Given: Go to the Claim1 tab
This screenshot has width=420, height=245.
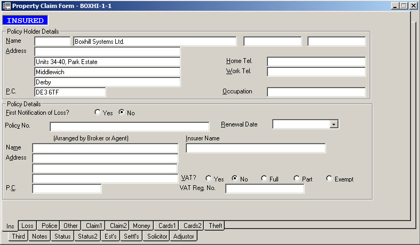Looking at the screenshot, I should pos(94,226).
